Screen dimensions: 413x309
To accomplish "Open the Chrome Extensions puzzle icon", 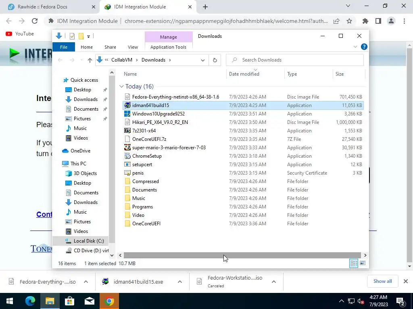I will (x=365, y=21).
